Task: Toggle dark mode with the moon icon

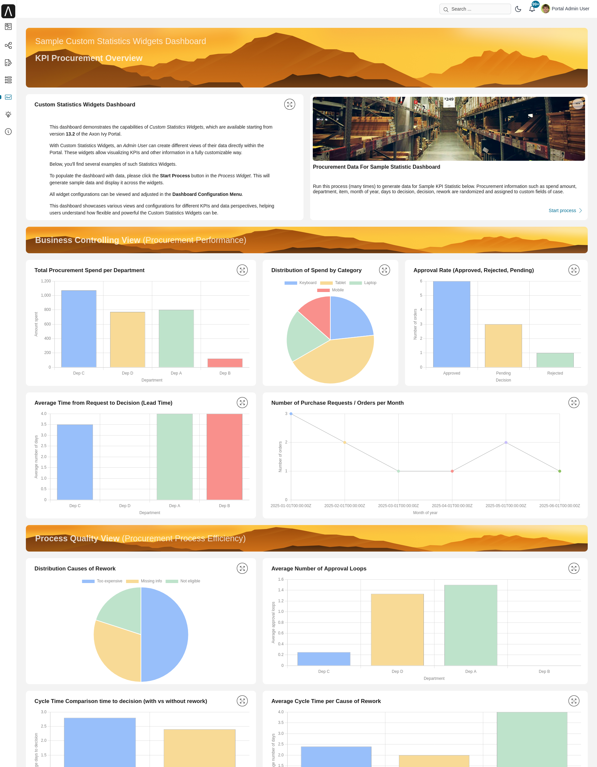Action: pyautogui.click(x=518, y=9)
